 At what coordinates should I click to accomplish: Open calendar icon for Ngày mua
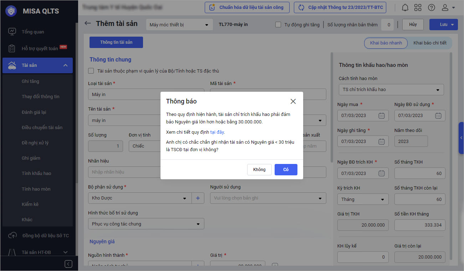tap(381, 116)
